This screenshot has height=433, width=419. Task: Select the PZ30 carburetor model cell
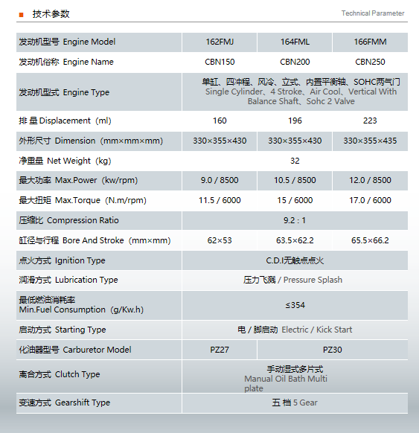[333, 350]
